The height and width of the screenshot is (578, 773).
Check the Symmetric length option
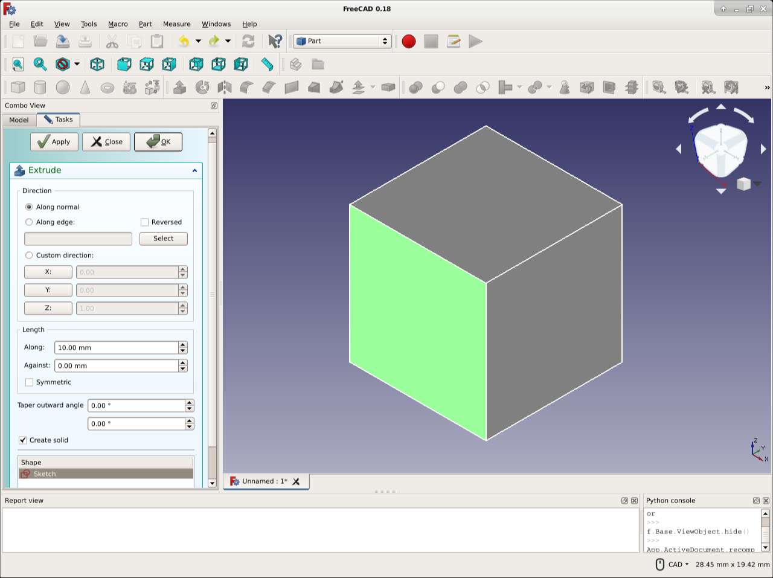click(30, 382)
